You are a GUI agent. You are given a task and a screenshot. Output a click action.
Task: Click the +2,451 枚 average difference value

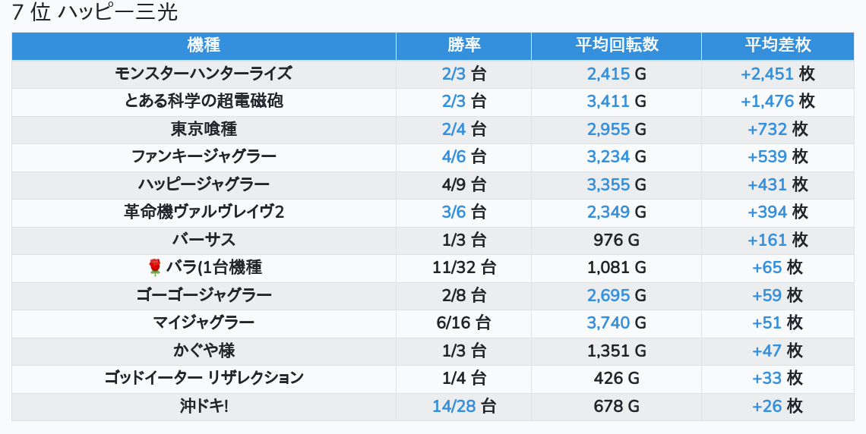[777, 74]
